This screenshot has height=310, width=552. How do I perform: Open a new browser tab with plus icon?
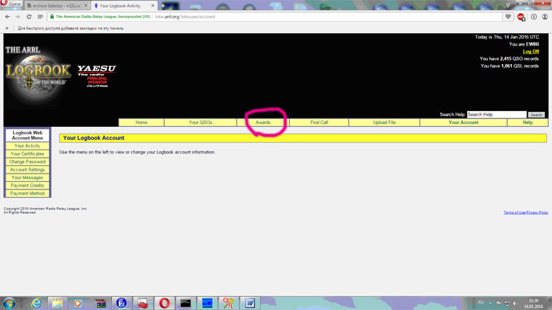tap(164, 5)
